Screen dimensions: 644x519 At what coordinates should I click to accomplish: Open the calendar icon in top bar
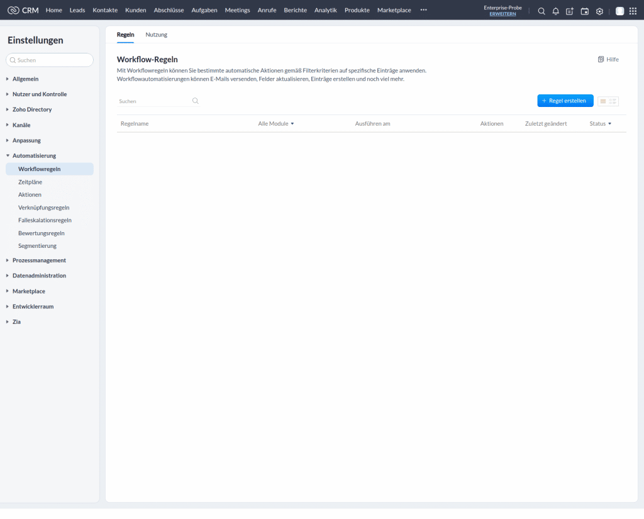585,11
